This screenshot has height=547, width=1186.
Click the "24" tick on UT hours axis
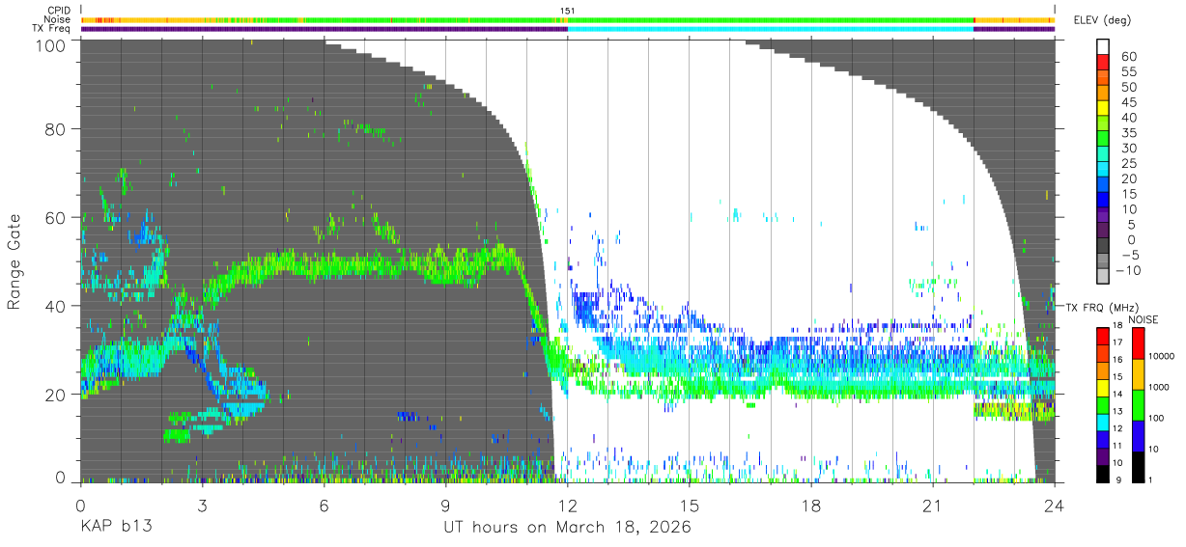point(1055,506)
